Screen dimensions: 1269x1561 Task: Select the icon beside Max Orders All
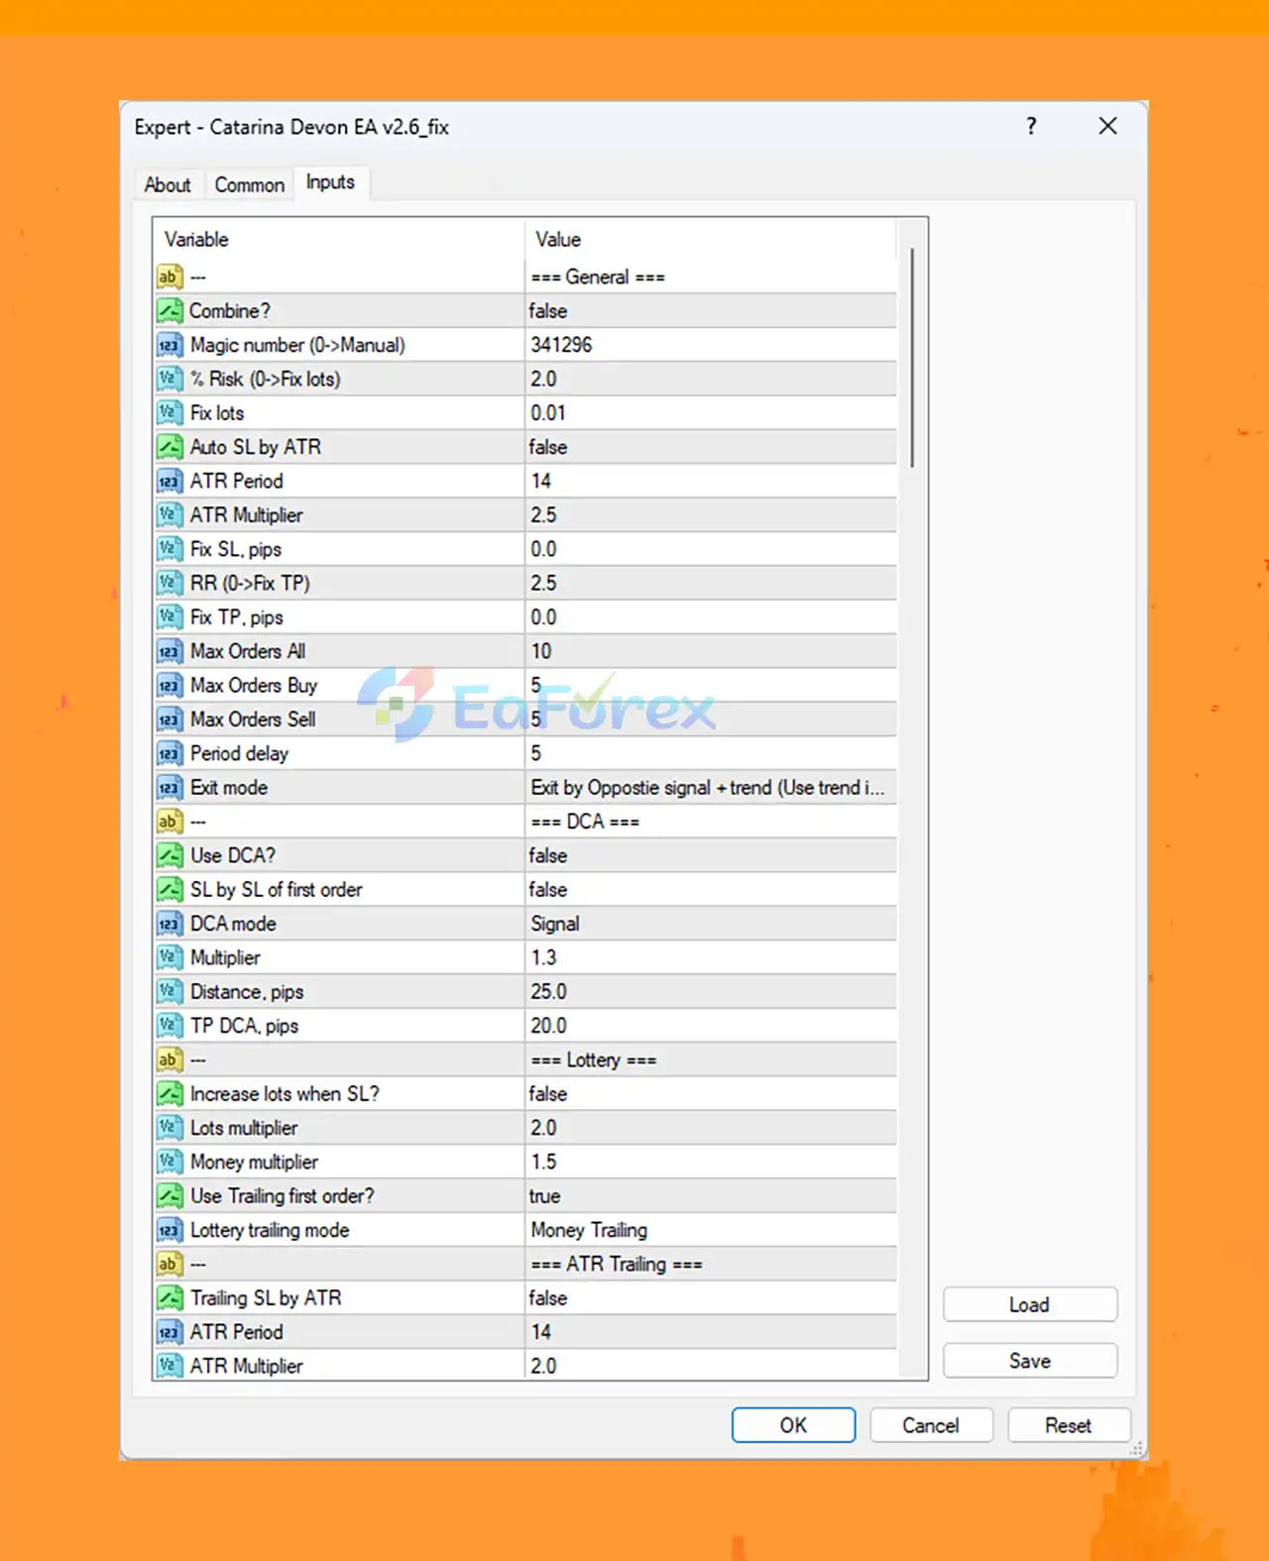(x=170, y=651)
